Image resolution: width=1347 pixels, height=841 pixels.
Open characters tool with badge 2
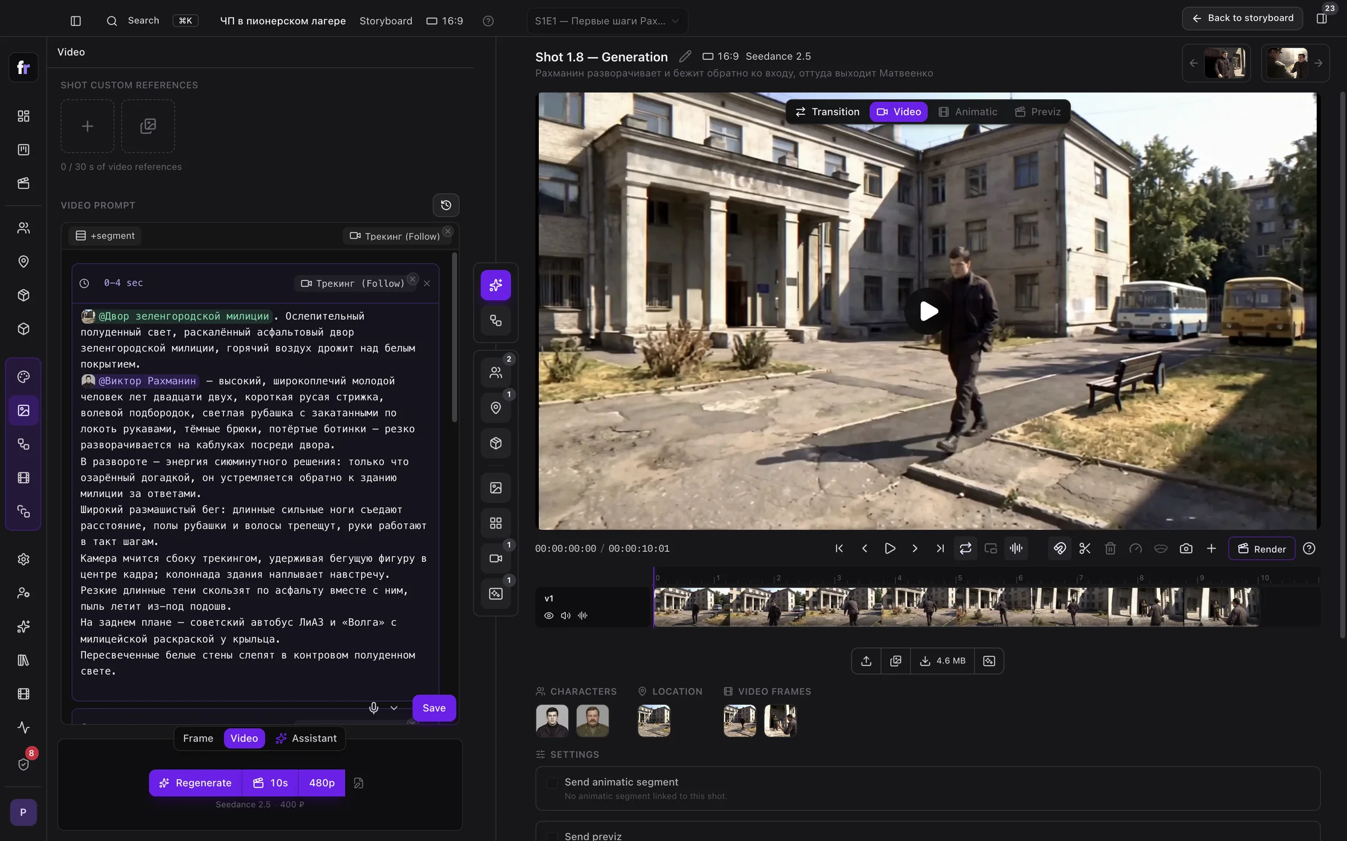(x=496, y=372)
